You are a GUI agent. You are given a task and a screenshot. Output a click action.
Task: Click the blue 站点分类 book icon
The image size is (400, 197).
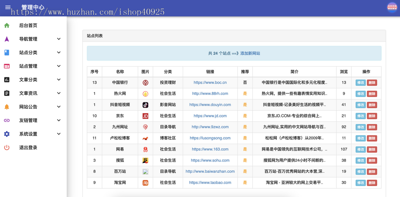pos(7,53)
